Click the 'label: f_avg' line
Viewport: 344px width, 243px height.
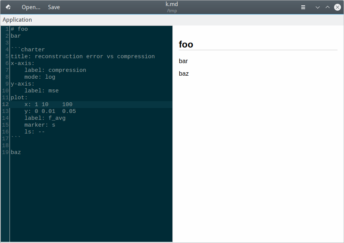click(x=45, y=118)
